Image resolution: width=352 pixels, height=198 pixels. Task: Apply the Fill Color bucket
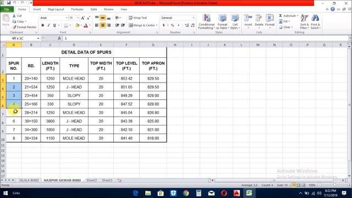[x=77, y=25]
